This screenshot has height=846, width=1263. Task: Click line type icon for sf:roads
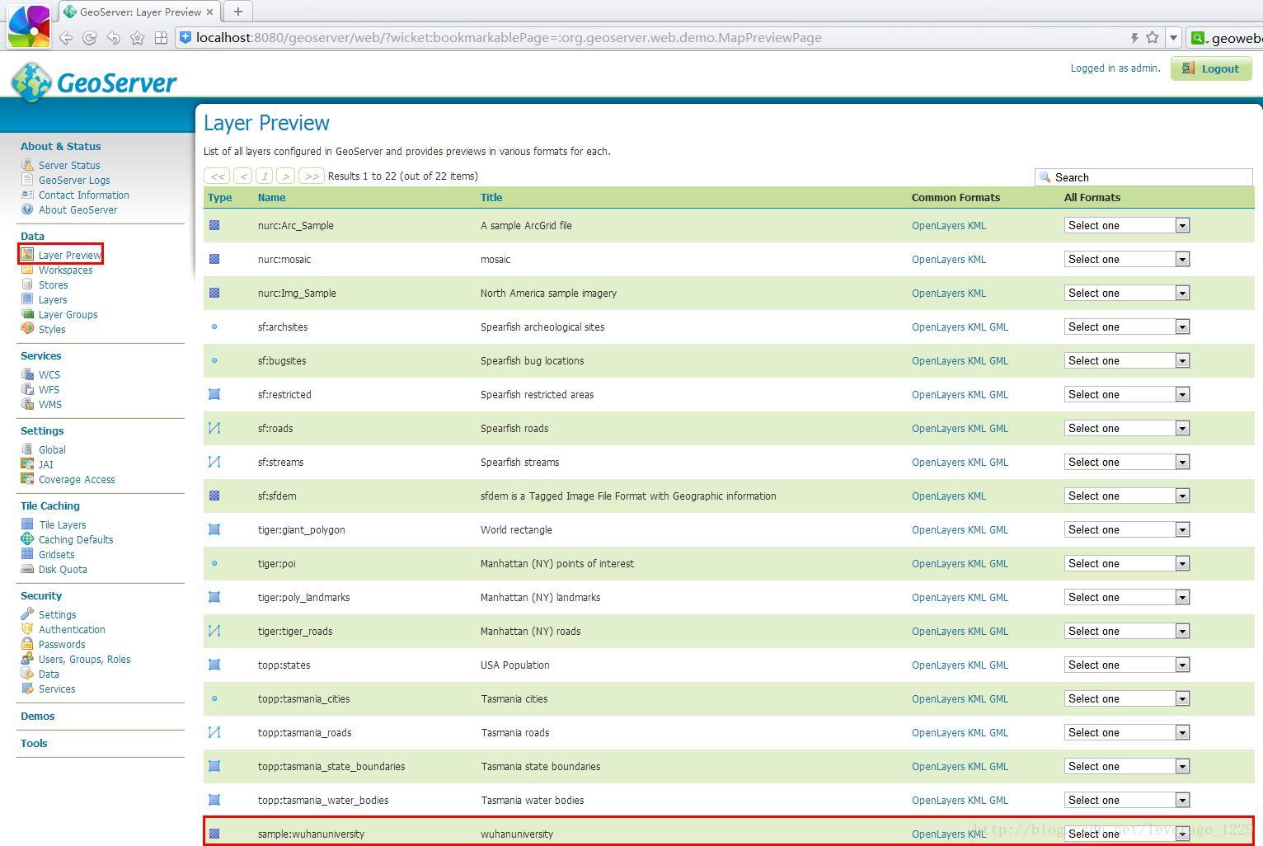pyautogui.click(x=214, y=428)
